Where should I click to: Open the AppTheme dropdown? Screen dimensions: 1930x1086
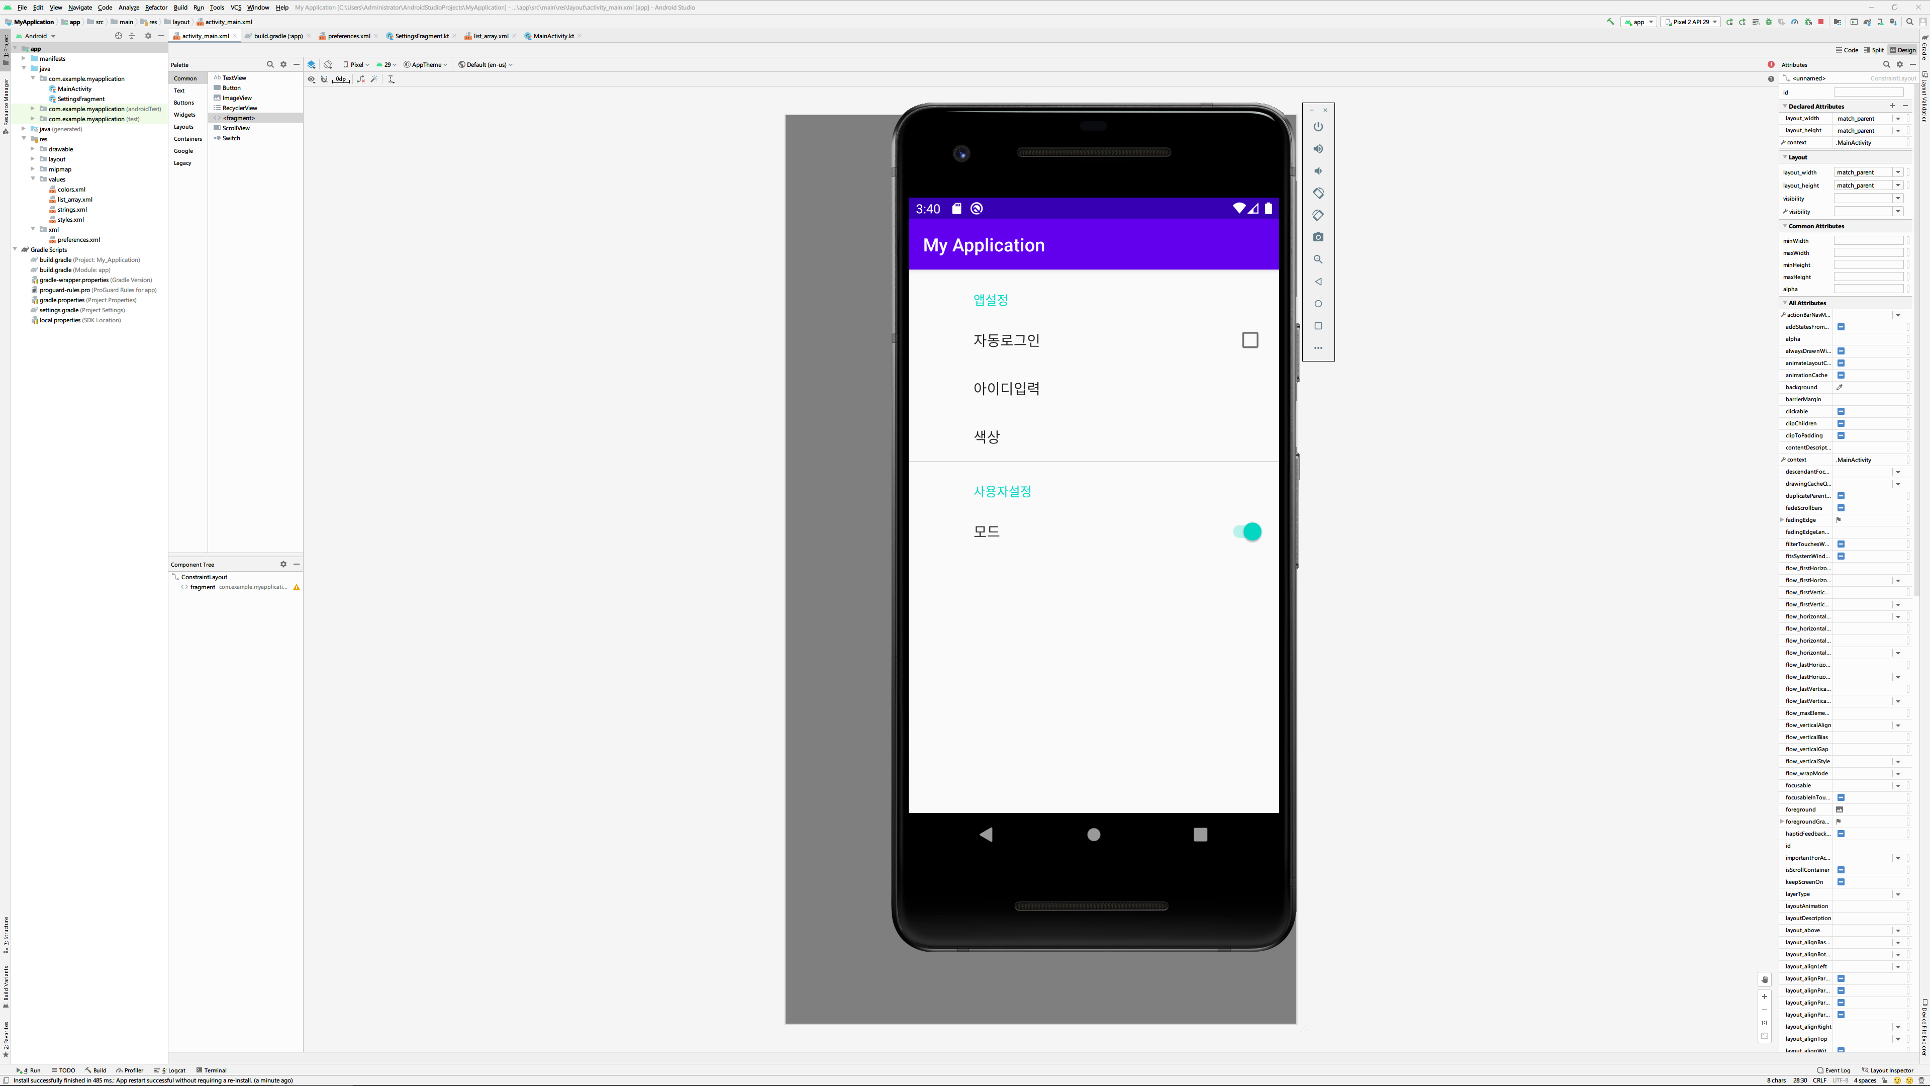point(426,64)
